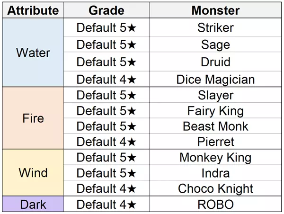Screen dimensions: 284x214
Task: Click the Choco Knight cell
Action: pos(215,188)
